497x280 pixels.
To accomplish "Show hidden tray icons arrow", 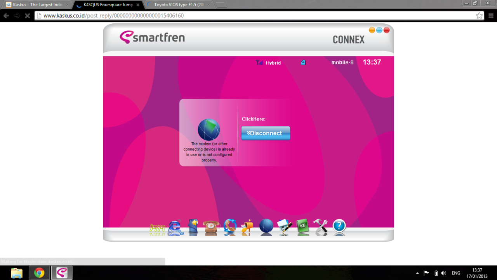I will 417,273.
